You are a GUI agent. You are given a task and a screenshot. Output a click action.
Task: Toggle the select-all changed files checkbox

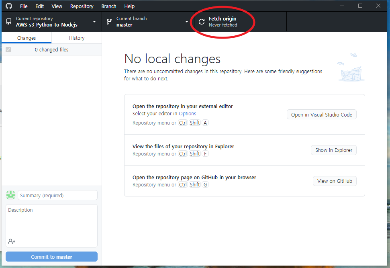click(x=8, y=49)
